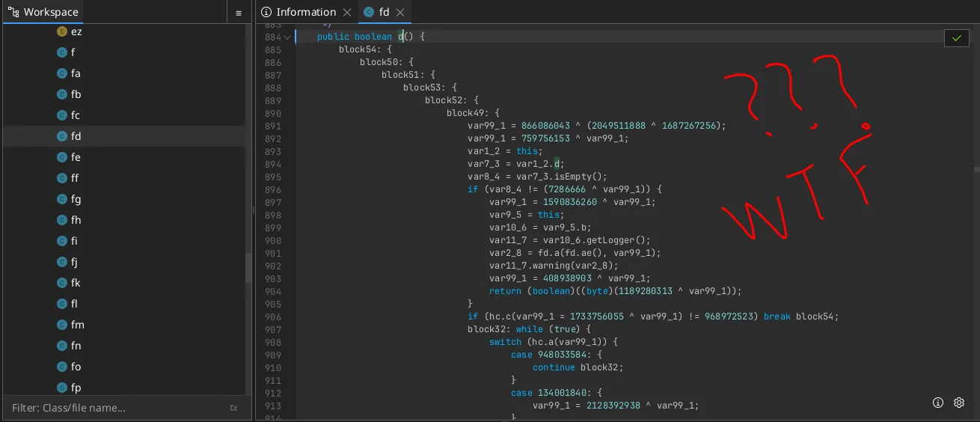This screenshot has height=422, width=980.
Task: Close the fd editor tab
Action: click(400, 12)
